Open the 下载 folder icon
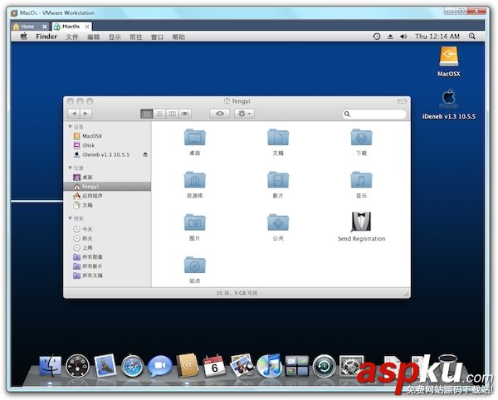This screenshot has width=498, height=400. [361, 137]
